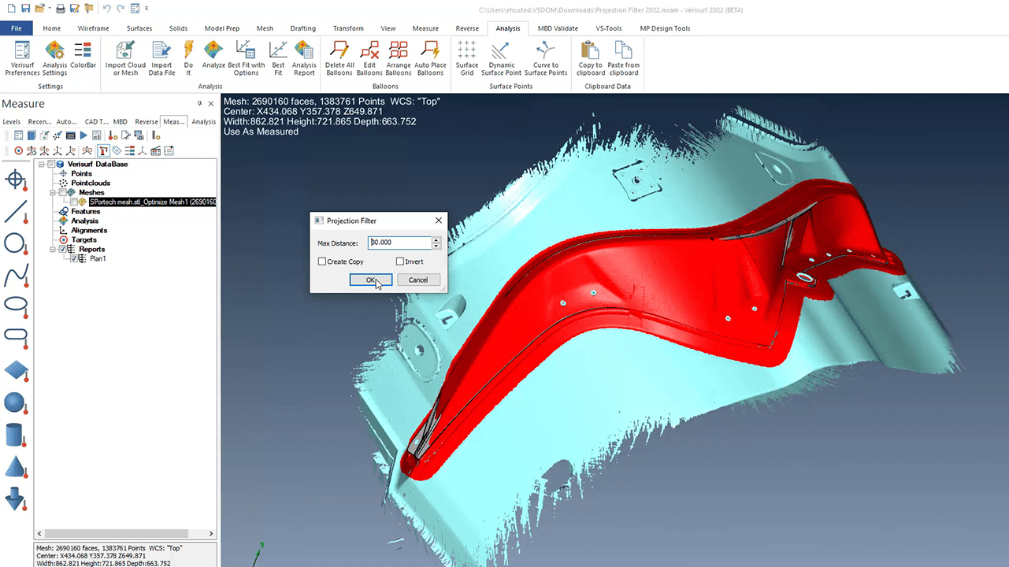1009x567 pixels.
Task: Open the Surface Grid tool
Action: point(467,58)
